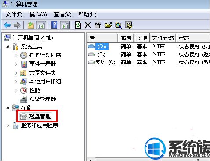Open the 帮助(H) menu
The image size is (210, 161).
[x=87, y=14]
